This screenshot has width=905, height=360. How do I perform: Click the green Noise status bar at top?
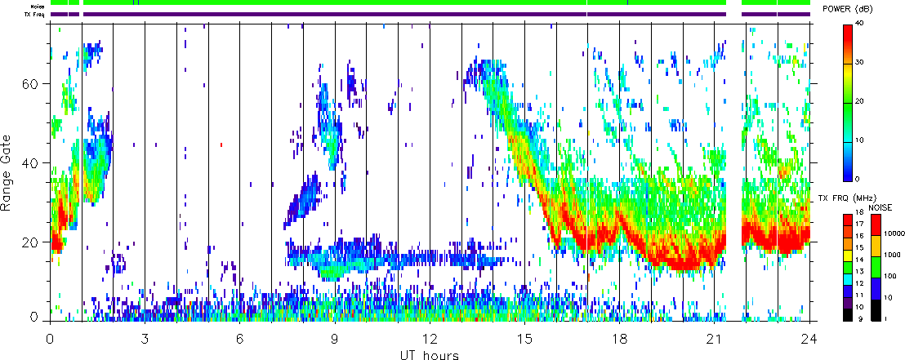[x=430, y=3]
